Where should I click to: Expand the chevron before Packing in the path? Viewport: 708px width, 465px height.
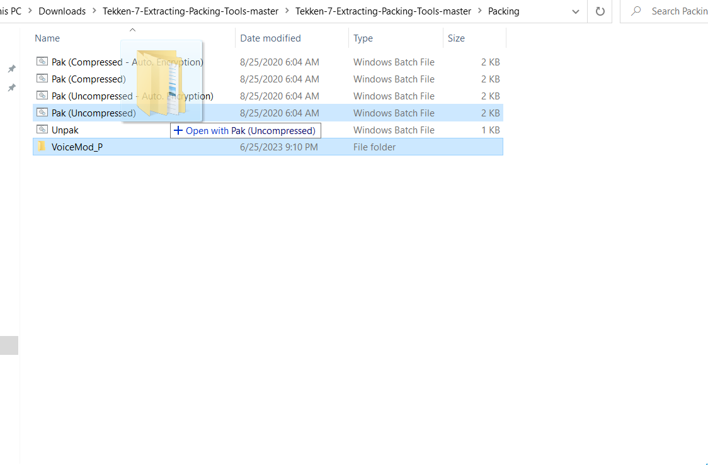tap(479, 11)
